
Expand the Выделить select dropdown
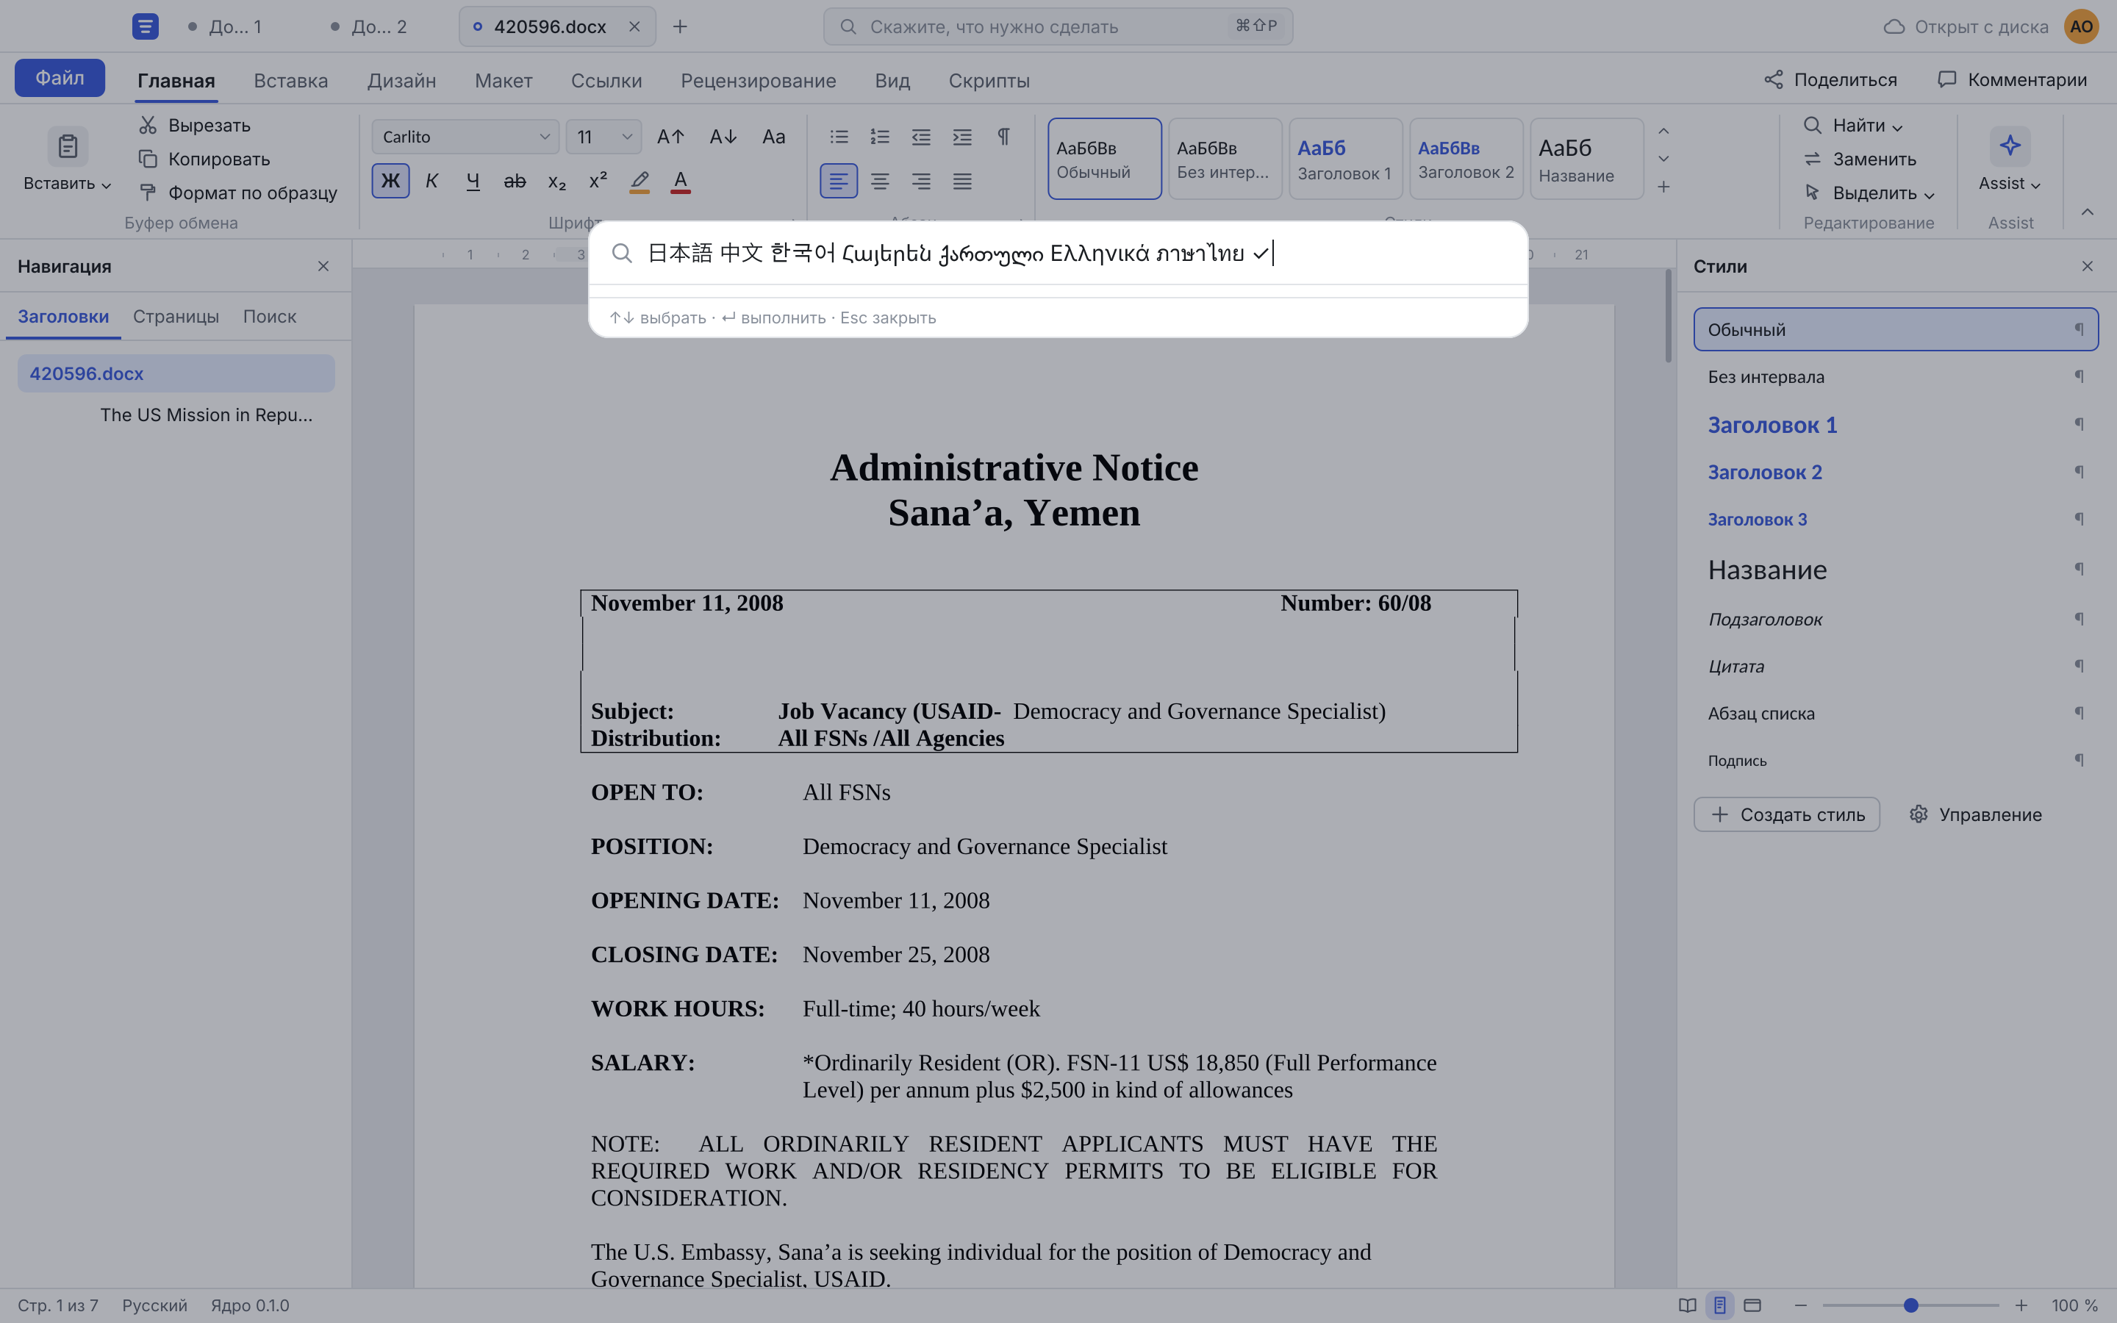click(x=1929, y=194)
